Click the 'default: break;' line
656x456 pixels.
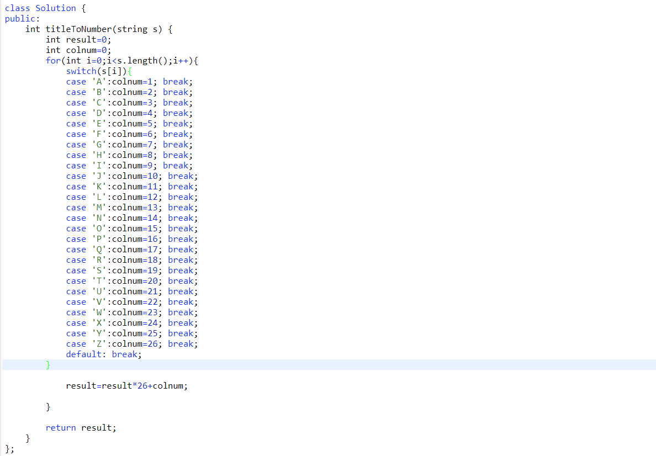click(104, 354)
